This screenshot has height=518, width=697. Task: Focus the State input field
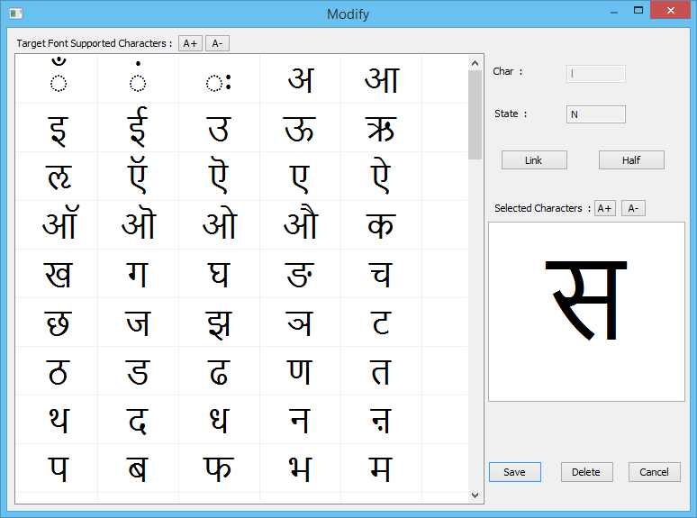tap(595, 114)
